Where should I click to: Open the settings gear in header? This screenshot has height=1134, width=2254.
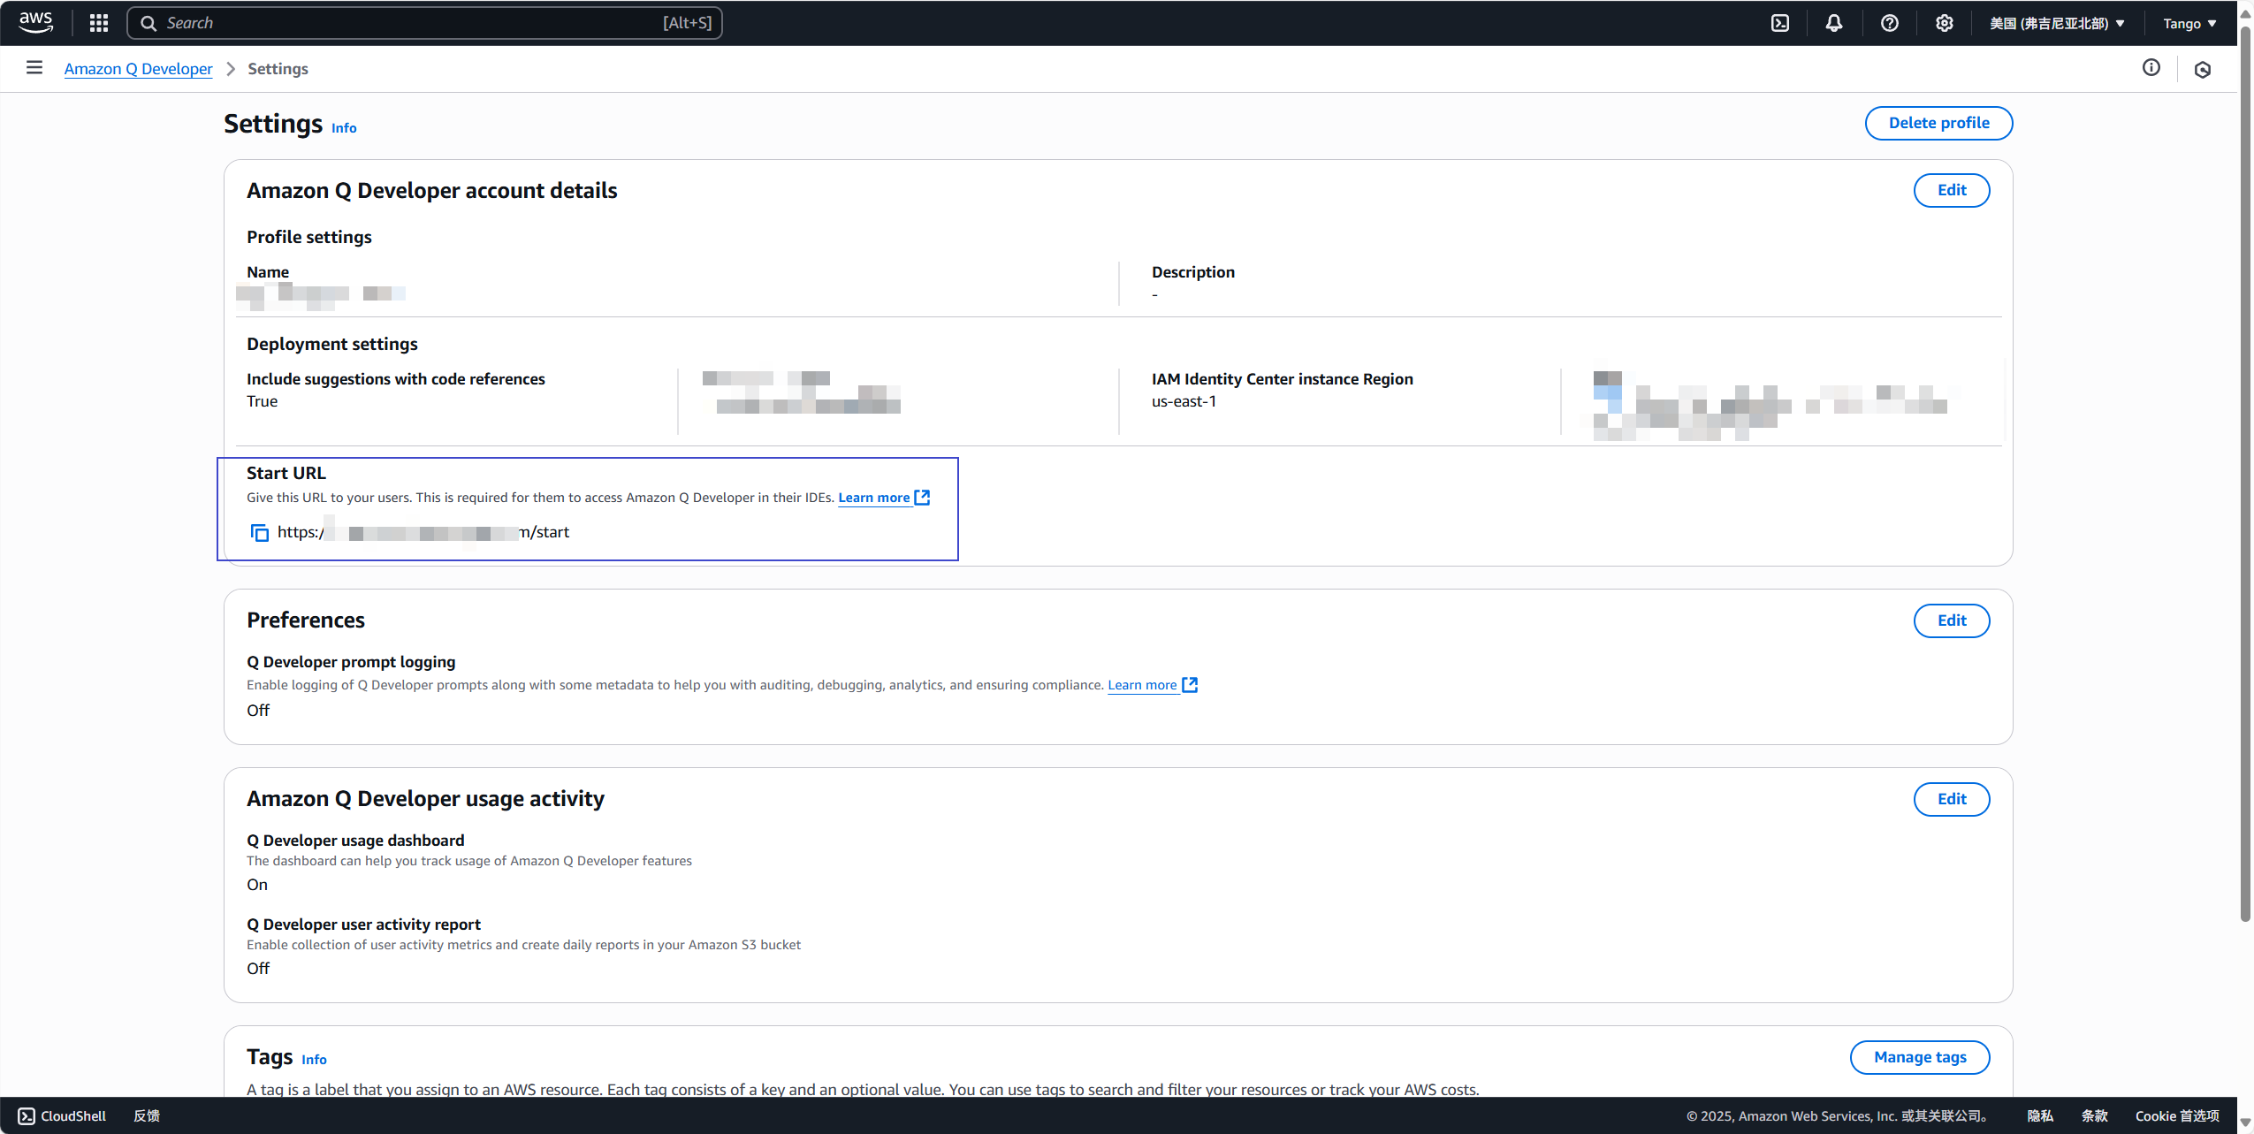click(1944, 24)
